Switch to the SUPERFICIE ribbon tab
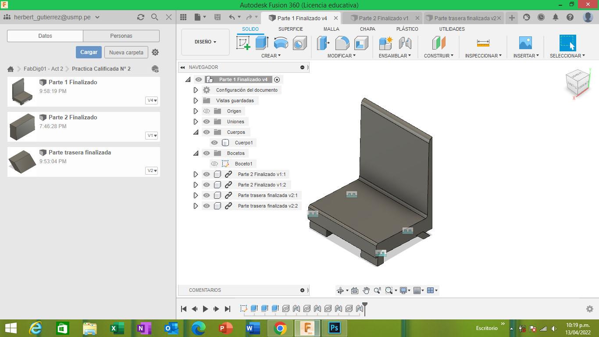 coord(290,29)
